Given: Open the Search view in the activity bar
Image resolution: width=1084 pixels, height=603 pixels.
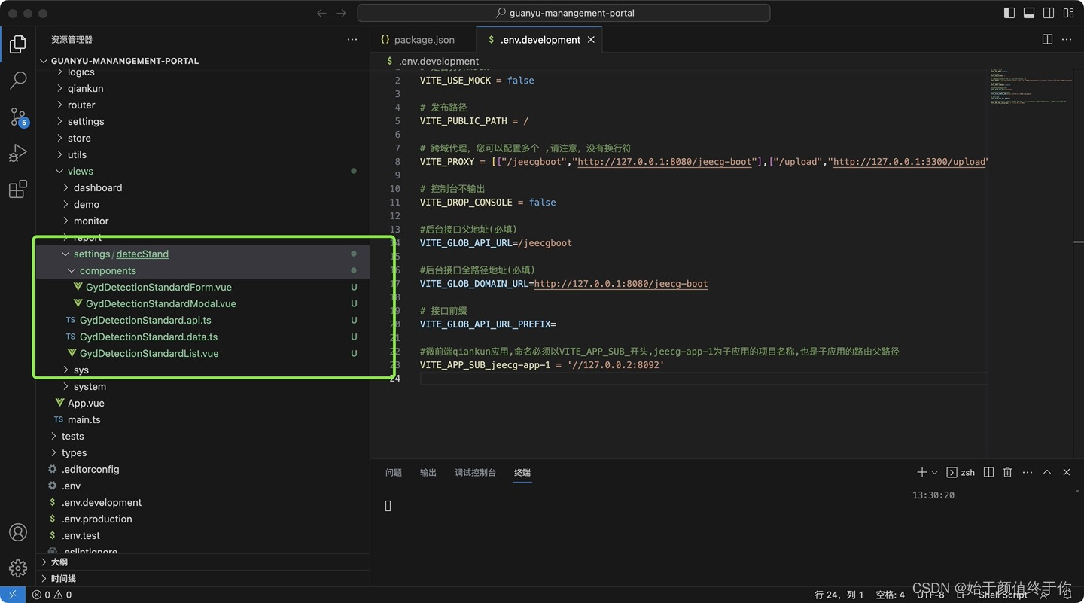Looking at the screenshot, I should click(18, 80).
